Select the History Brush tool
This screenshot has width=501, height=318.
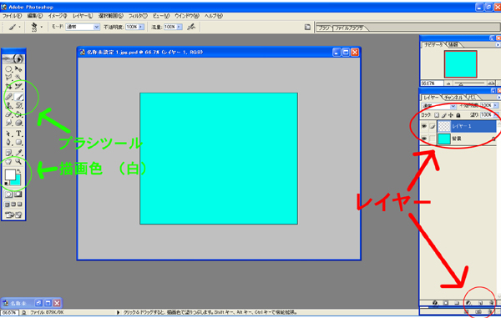[18, 105]
